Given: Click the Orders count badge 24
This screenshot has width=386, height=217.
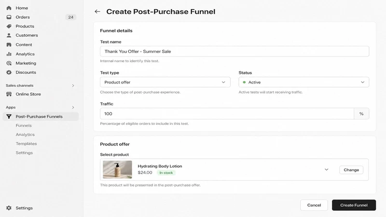Looking at the screenshot, I should click(70, 17).
